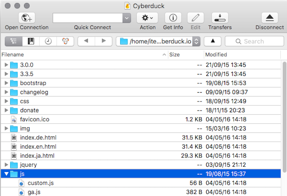
Task: Expand the jquery folder
Action: click(6, 164)
